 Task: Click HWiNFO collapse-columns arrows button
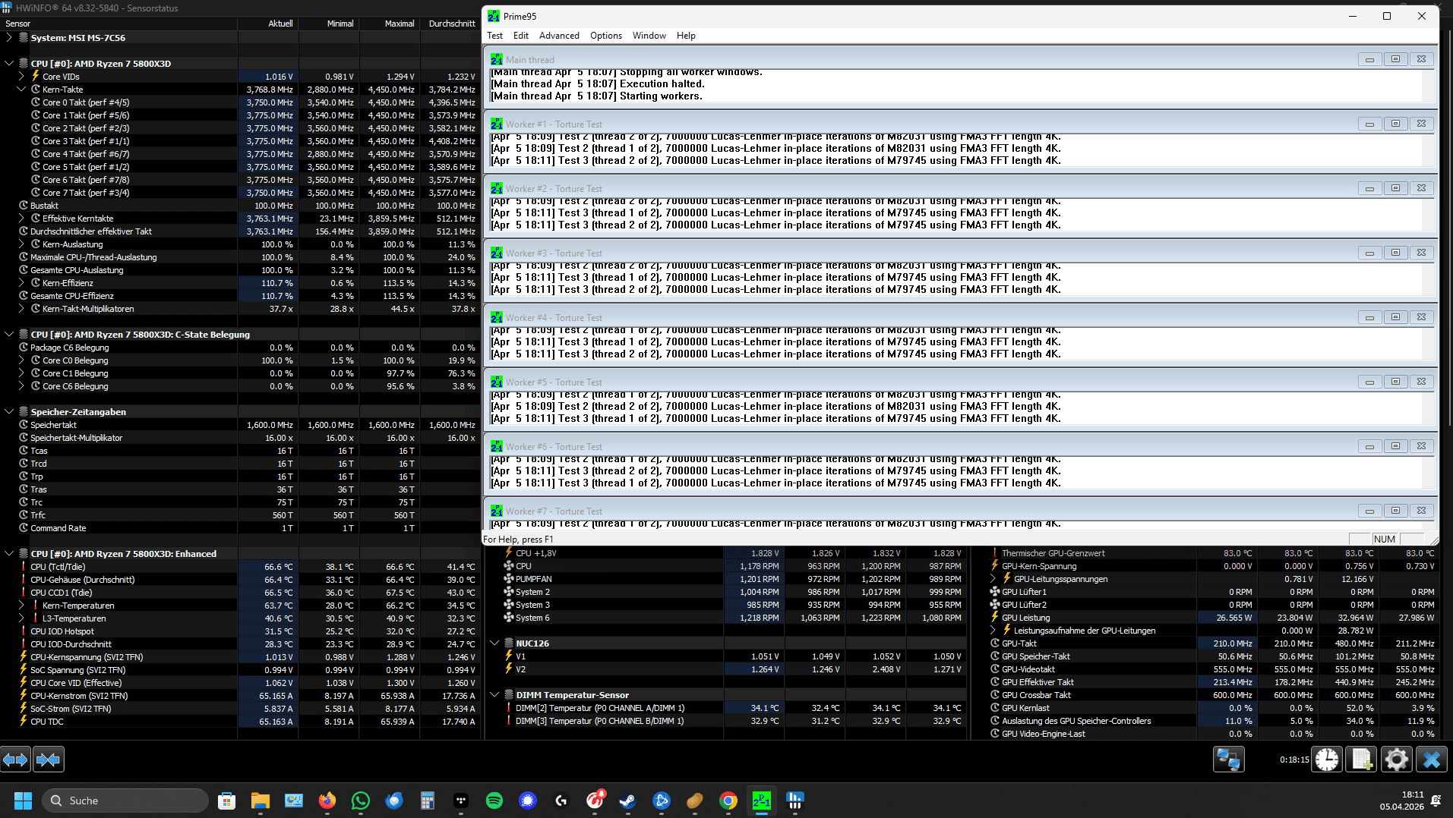[x=49, y=759]
